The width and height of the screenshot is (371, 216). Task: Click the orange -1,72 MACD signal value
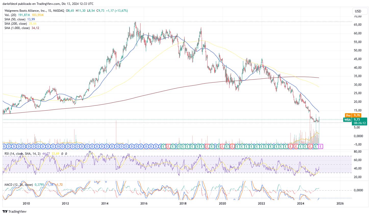click(x=59, y=185)
